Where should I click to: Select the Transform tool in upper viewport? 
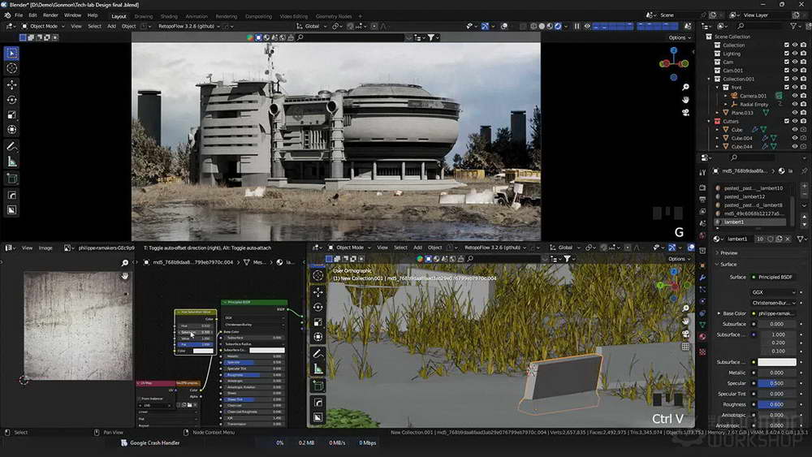click(12, 130)
